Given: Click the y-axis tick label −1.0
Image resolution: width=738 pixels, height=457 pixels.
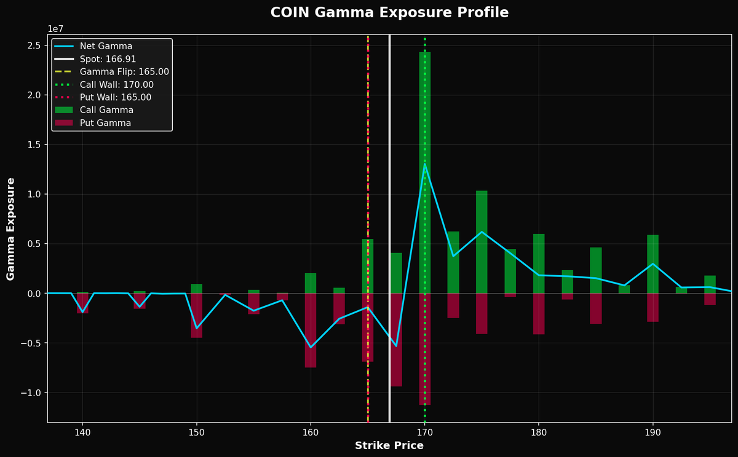Looking at the screenshot, I should pyautogui.click(x=31, y=393).
